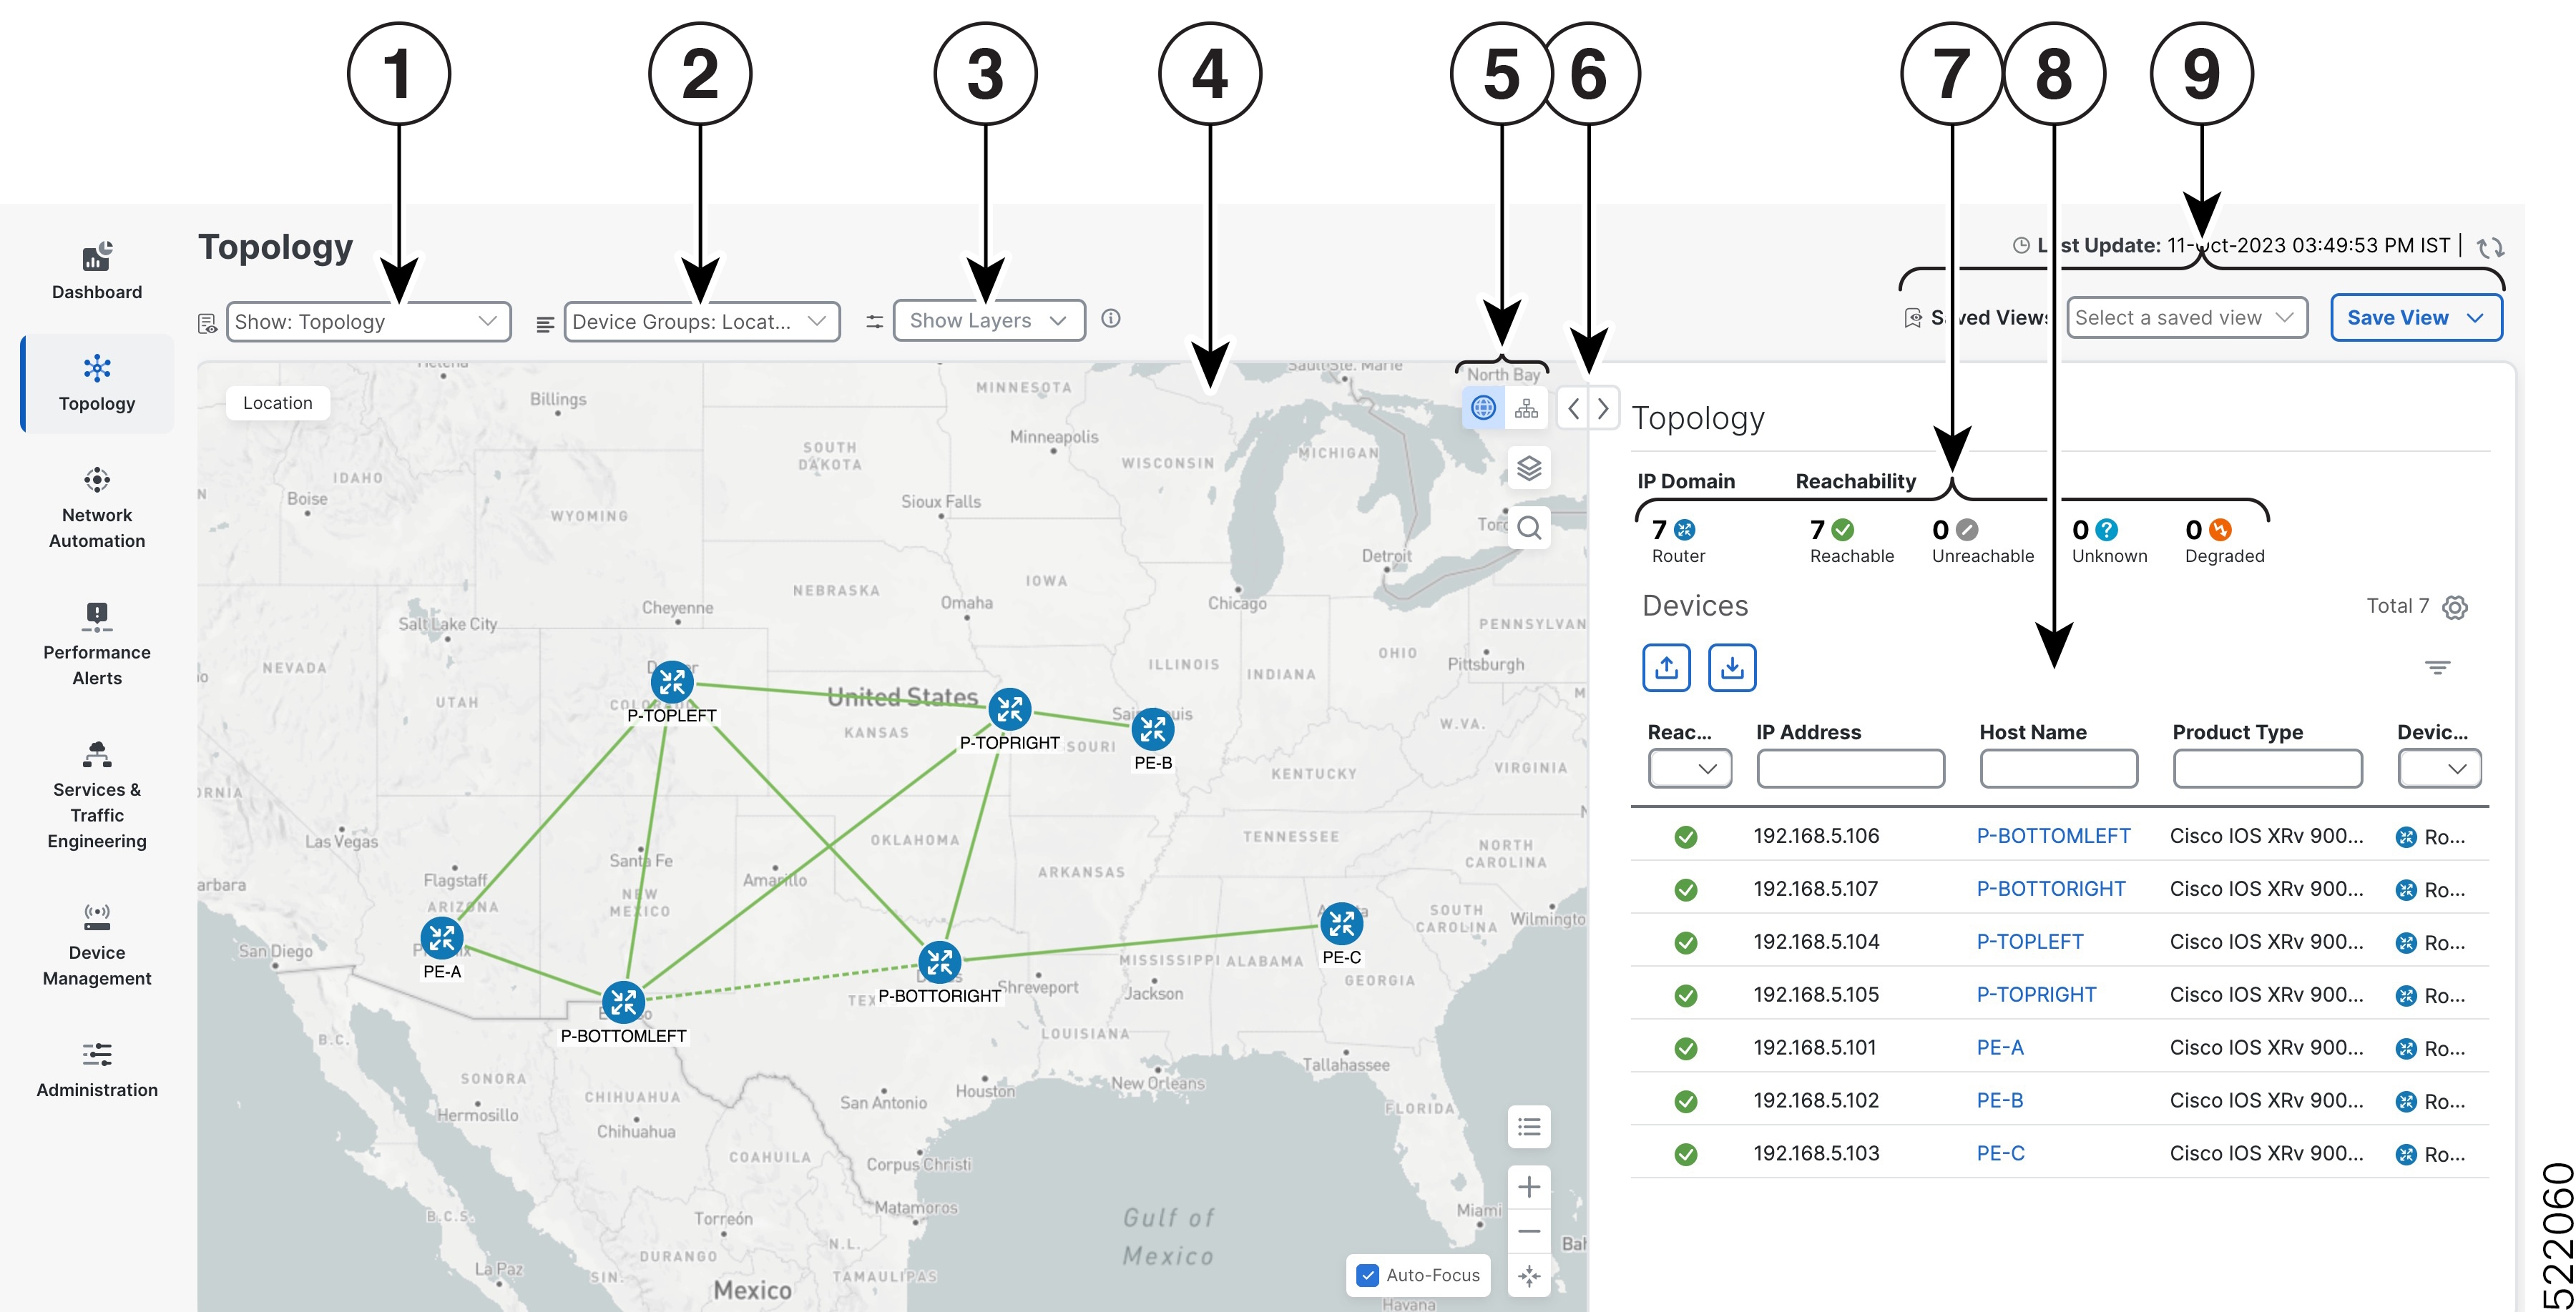Toggle the Show Layers visibility control

click(988, 318)
